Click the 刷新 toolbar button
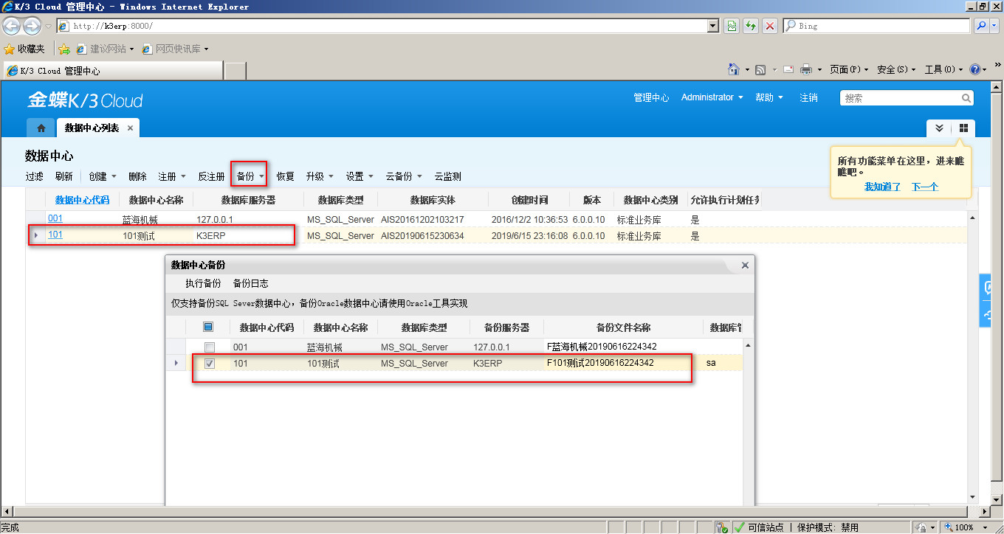This screenshot has width=1004, height=534. click(x=64, y=176)
